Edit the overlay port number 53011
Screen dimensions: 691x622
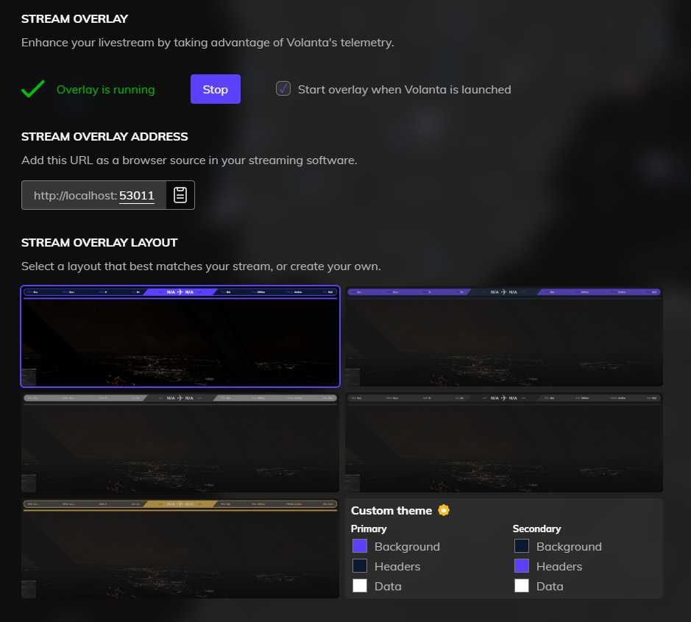(137, 195)
